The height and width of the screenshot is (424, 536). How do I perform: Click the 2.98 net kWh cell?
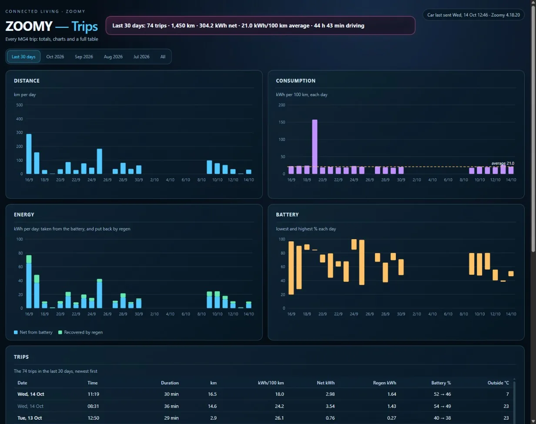pyautogui.click(x=330, y=394)
